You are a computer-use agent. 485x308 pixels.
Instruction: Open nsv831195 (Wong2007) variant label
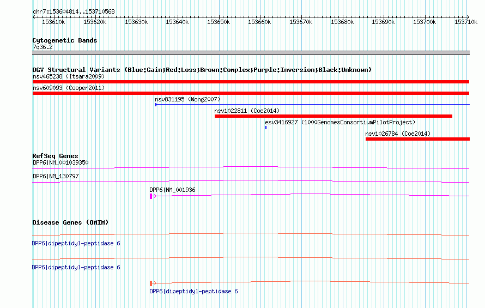[187, 99]
